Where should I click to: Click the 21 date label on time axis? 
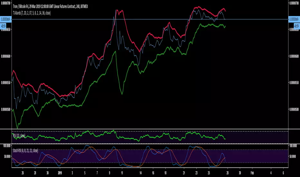(184, 173)
